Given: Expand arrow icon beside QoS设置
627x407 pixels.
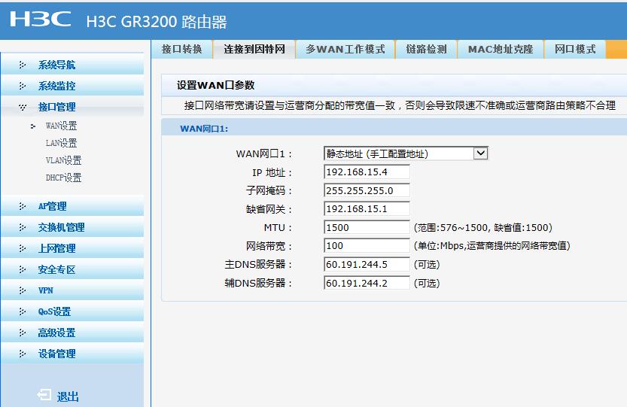Looking at the screenshot, I should [x=23, y=311].
